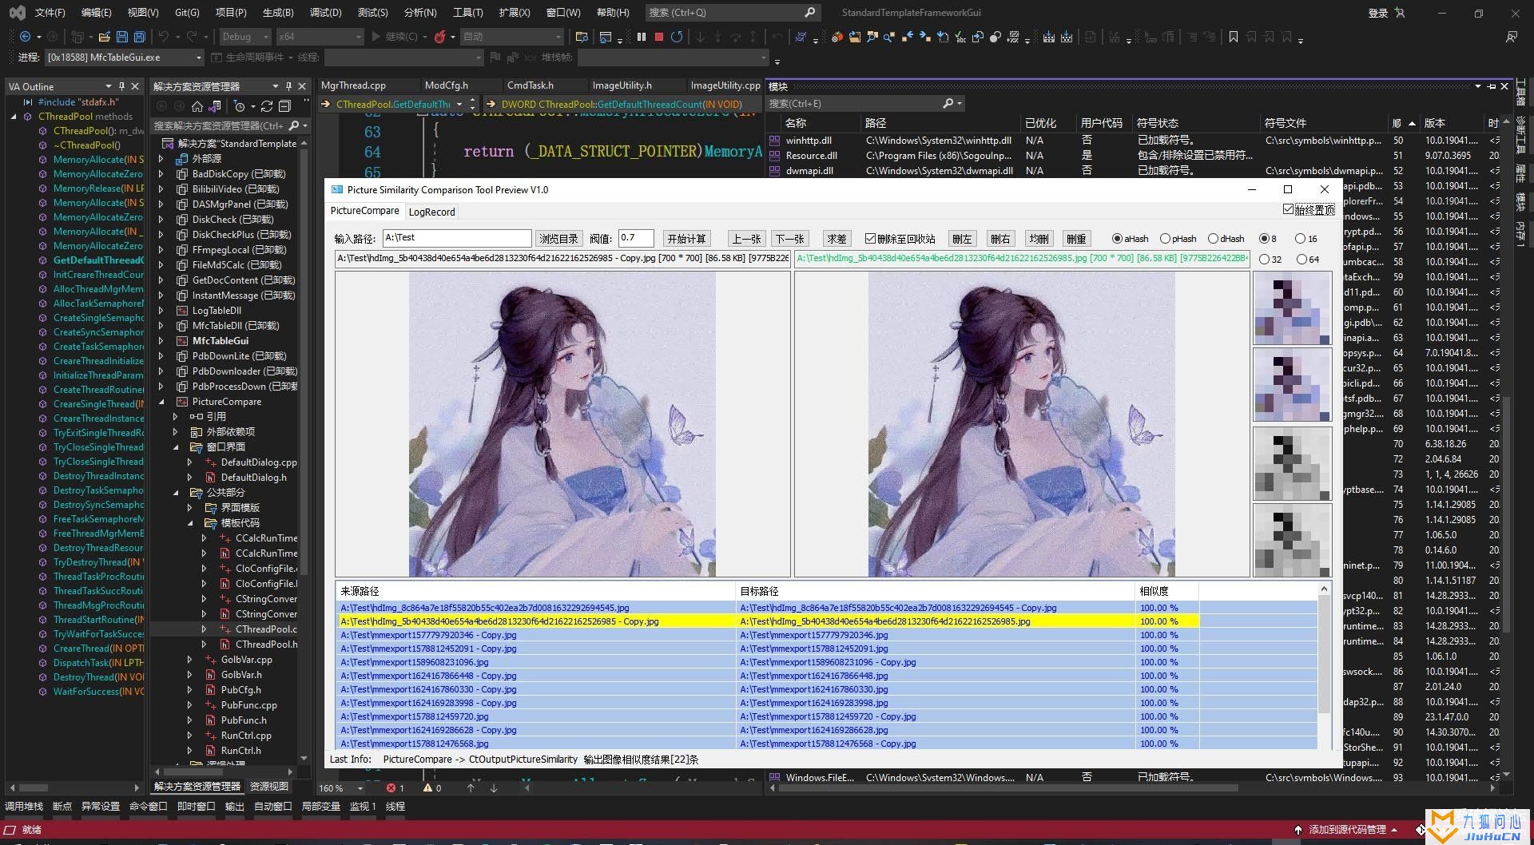The image size is (1534, 845).
Task: Click the top colored hash thumbnail
Action: pos(1292,307)
